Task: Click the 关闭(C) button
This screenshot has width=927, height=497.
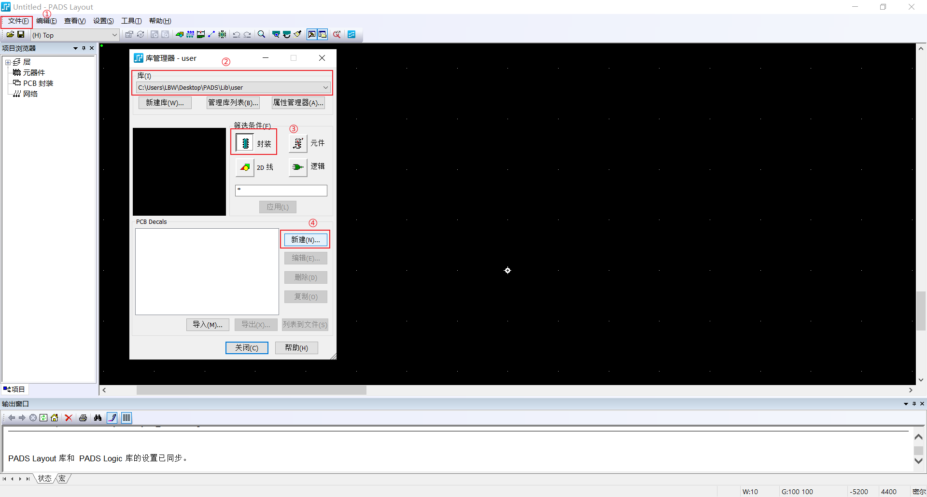Action: click(247, 348)
